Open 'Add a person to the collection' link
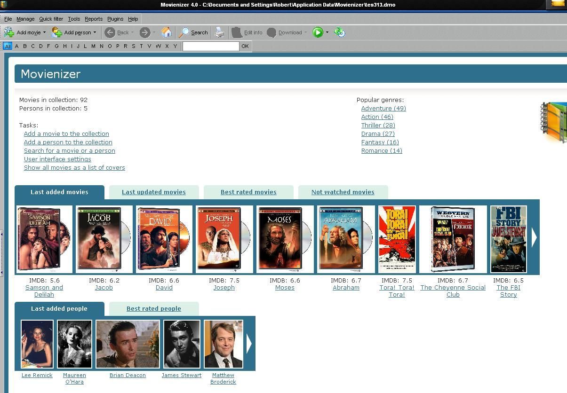567x393 pixels. click(x=68, y=142)
